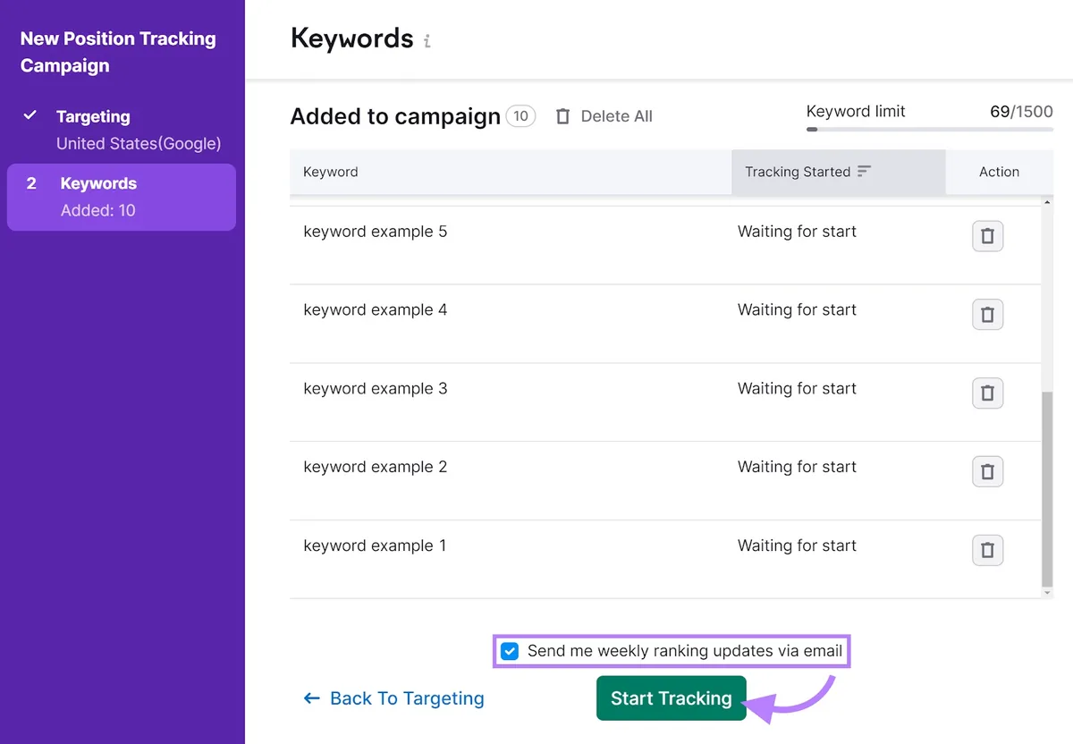Click the New Position Tracking Campaign title
This screenshot has width=1073, height=744.
pos(118,52)
